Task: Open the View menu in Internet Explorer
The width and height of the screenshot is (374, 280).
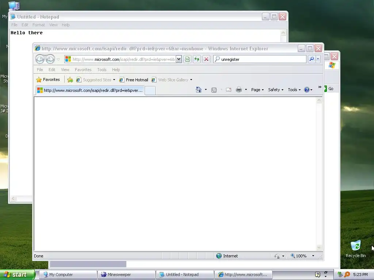Action: [x=65, y=70]
